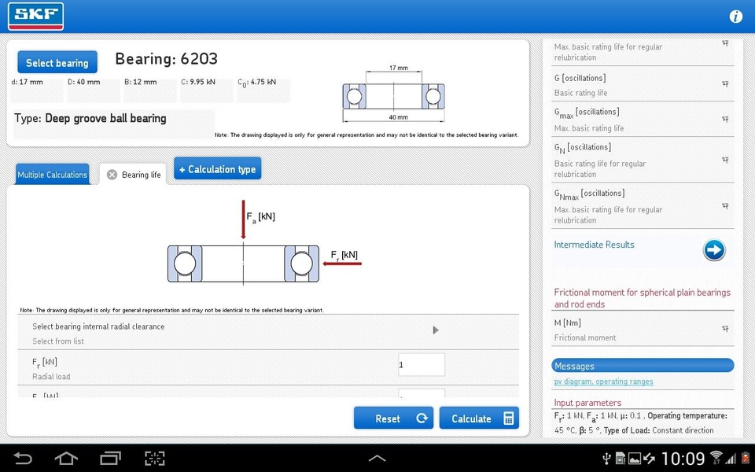The height and width of the screenshot is (472, 755).
Task: Open Intermediate Results label
Action: pos(595,245)
